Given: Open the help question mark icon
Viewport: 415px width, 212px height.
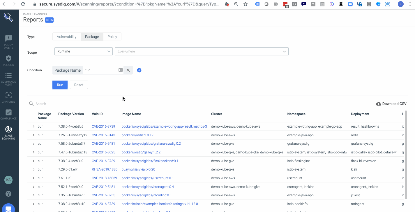Looking at the screenshot, I should tap(8, 193).
